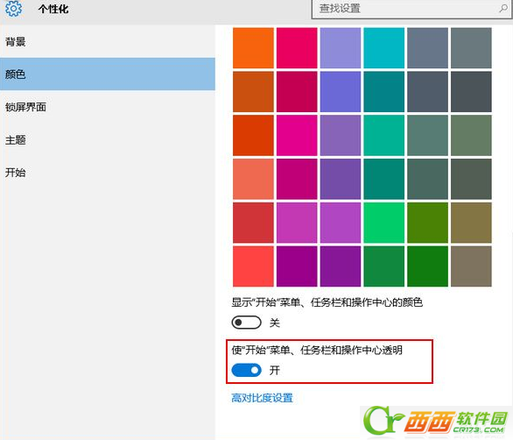Click the search magnifier icon
513x440 pixels.
tap(503, 9)
